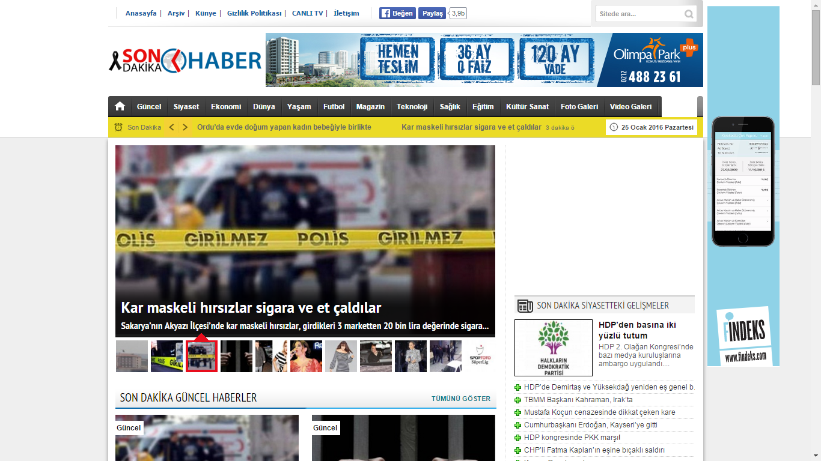Select the Eğitim menu item
Image resolution: width=821 pixels, height=461 pixels.
coord(483,106)
